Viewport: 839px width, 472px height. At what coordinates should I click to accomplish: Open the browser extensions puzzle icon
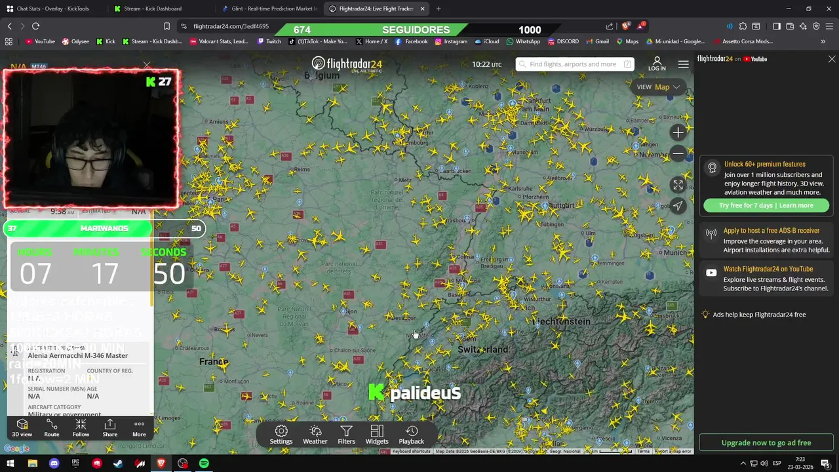click(x=743, y=26)
